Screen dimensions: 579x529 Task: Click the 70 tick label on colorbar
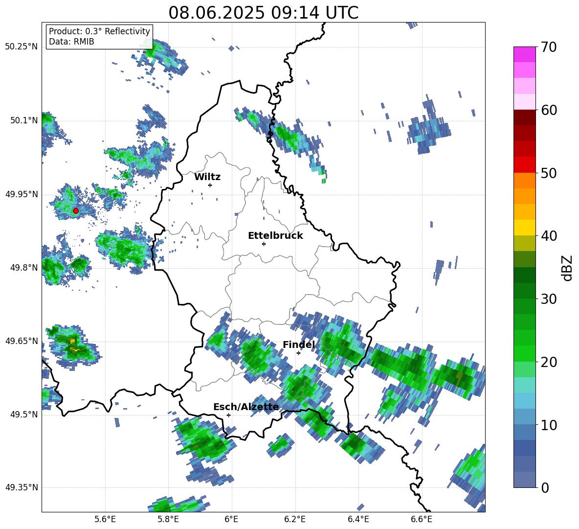tap(549, 47)
